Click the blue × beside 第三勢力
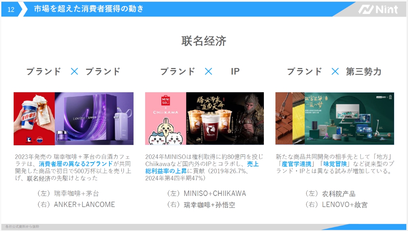The width and height of the screenshot is (408, 231). (335, 71)
